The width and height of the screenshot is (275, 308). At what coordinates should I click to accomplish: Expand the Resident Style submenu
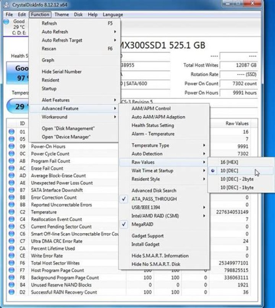click(x=164, y=179)
